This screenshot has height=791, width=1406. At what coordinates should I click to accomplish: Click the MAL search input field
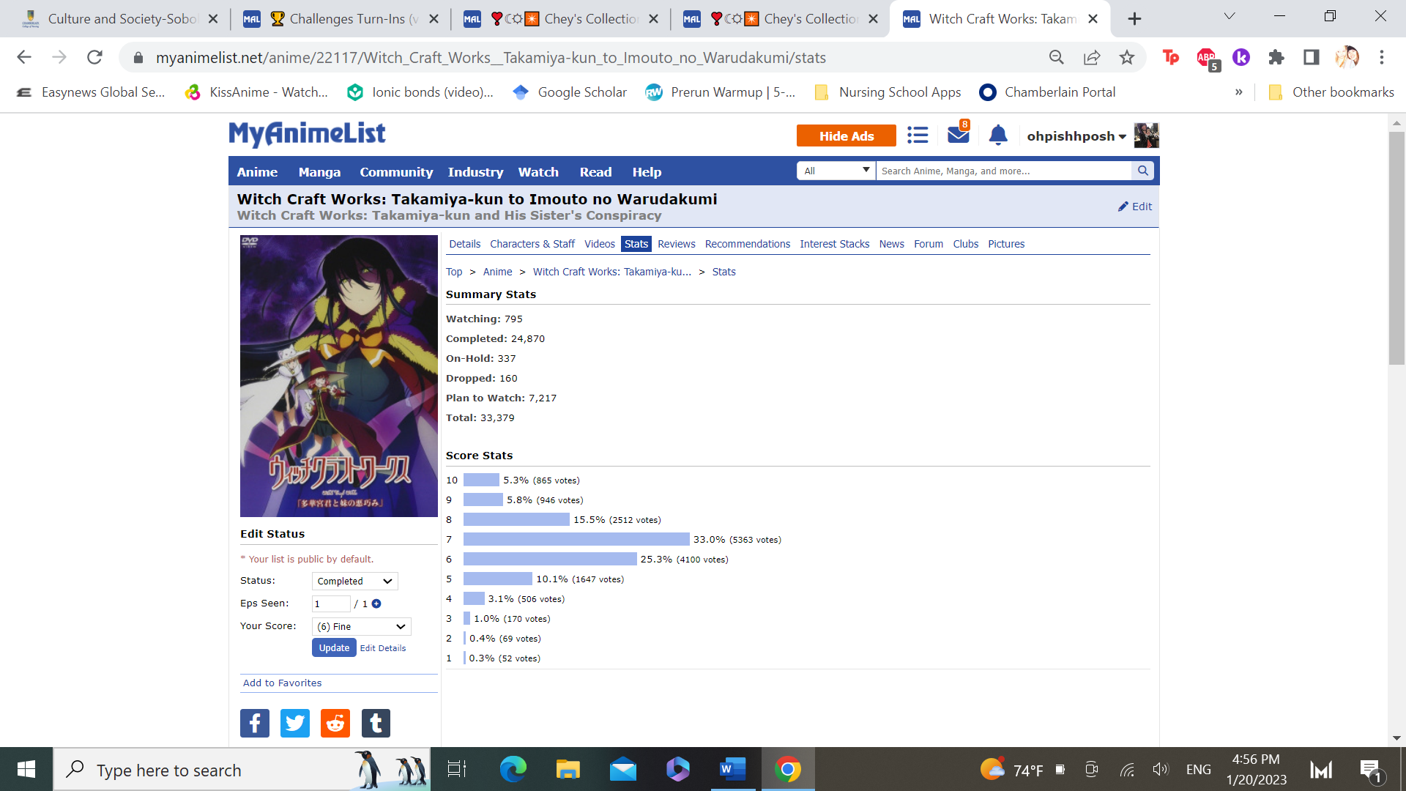(x=1003, y=171)
